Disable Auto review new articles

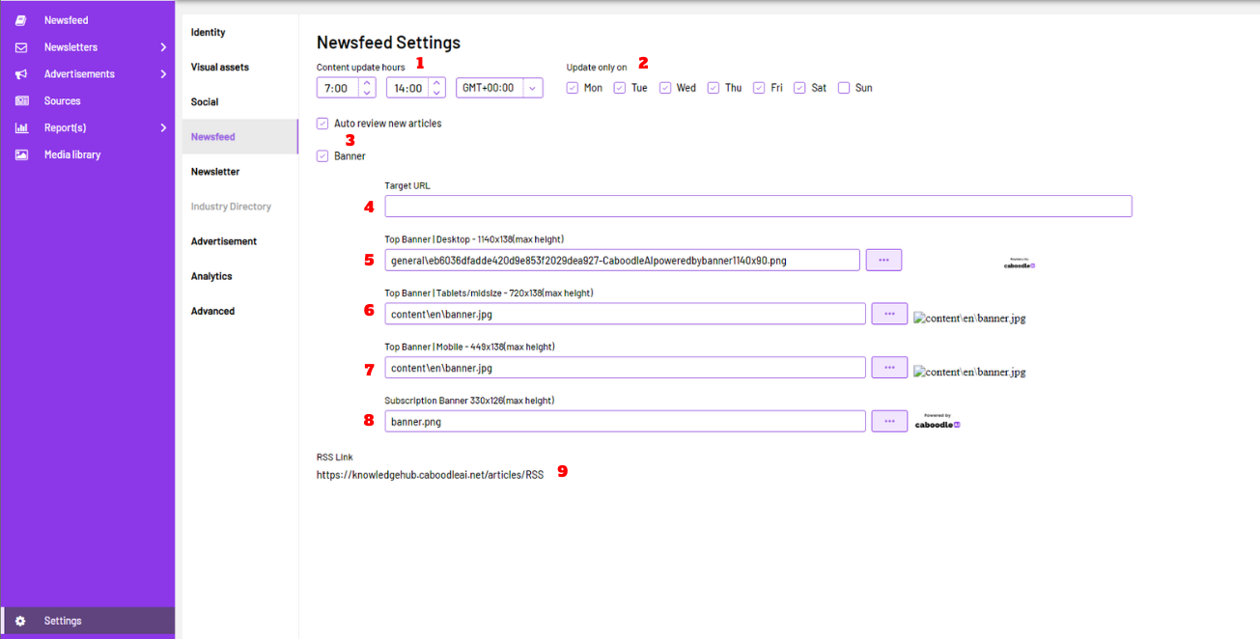point(322,123)
